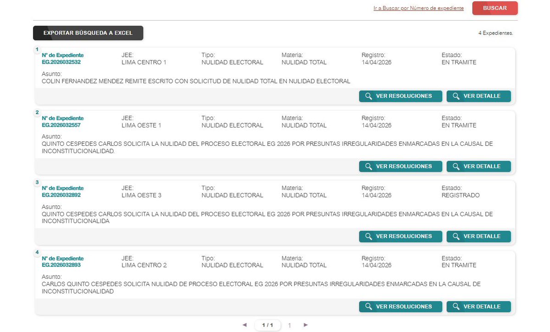Click 'LIMA CENTRO 1' JEE value
550x332 pixels.
pos(144,62)
